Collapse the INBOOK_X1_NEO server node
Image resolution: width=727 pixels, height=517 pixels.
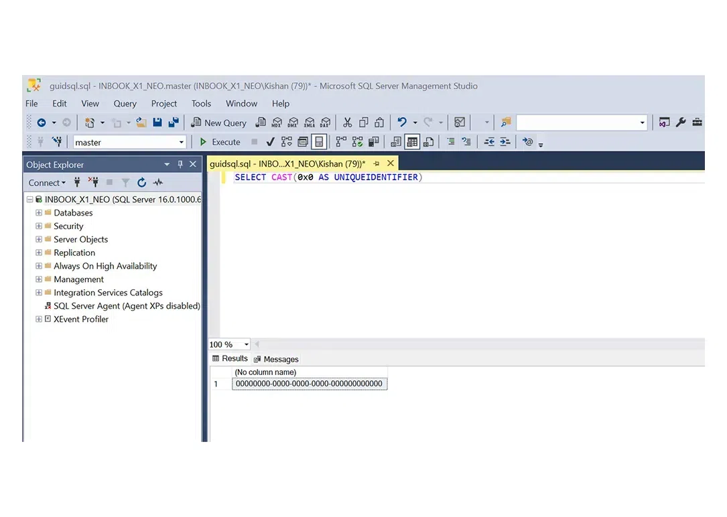(x=29, y=200)
